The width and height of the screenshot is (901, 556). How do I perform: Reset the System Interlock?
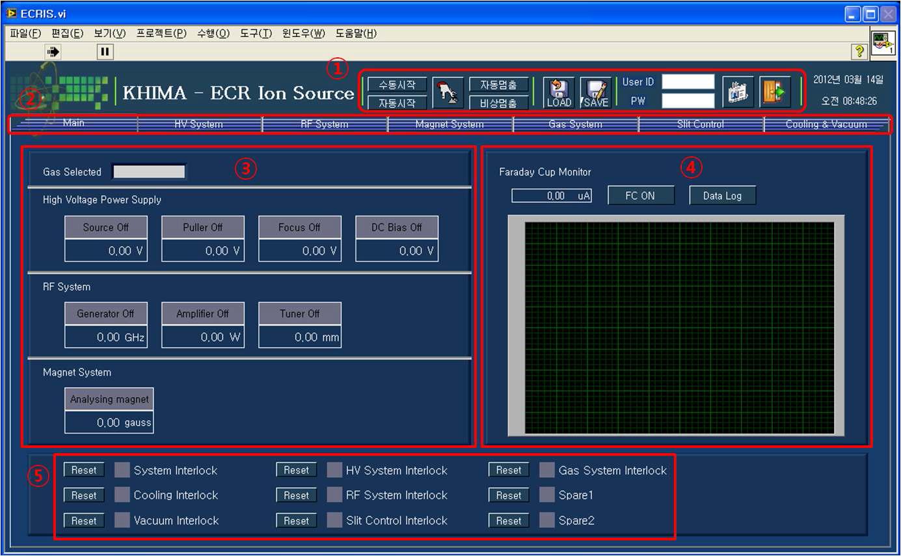pyautogui.click(x=84, y=470)
